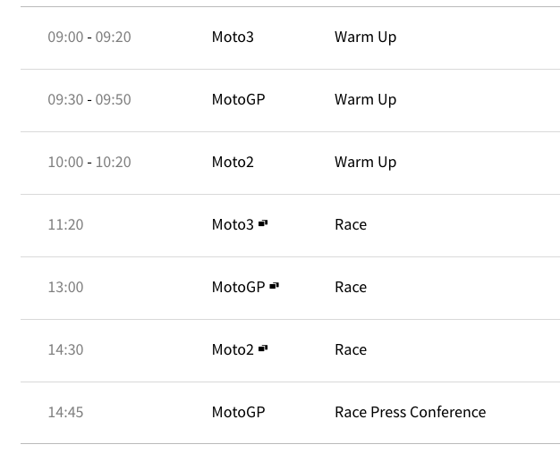Click the camera icon beside Moto2 race

click(x=263, y=348)
